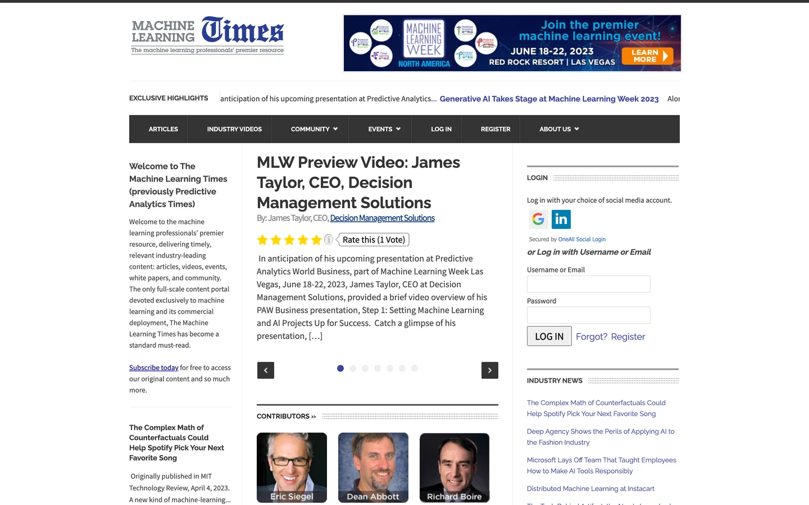Open the Forgot? password link

click(592, 337)
